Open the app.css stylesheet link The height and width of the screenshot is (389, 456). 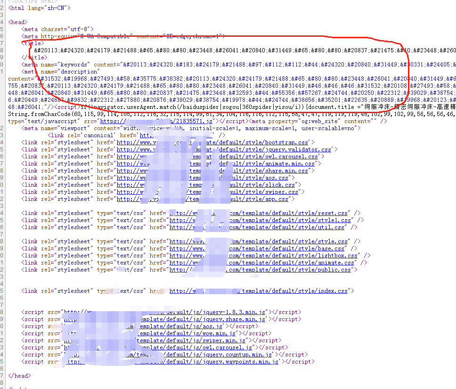(x=203, y=199)
